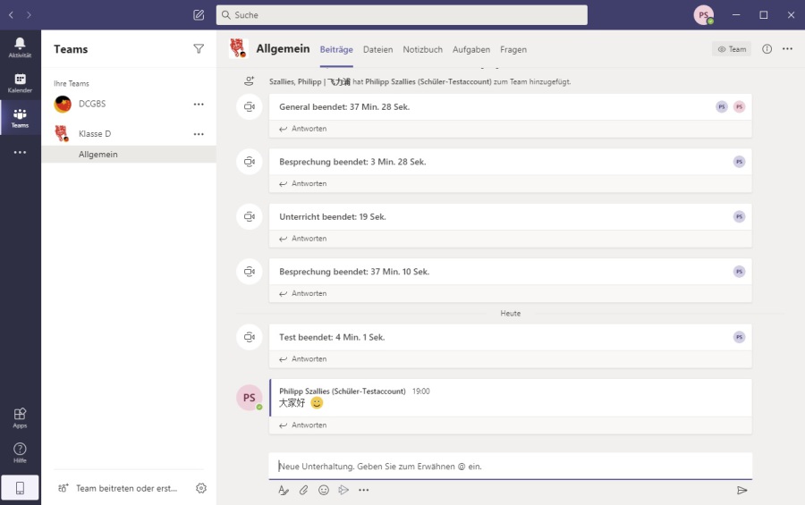805x505 pixels.
Task: Open the Fragen tab
Action: click(x=513, y=49)
